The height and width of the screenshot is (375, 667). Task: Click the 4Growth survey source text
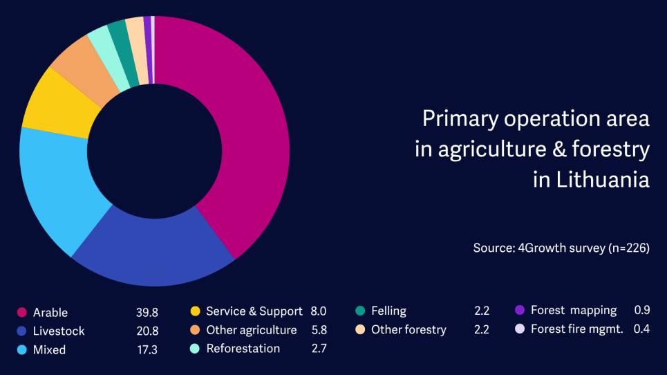point(561,248)
